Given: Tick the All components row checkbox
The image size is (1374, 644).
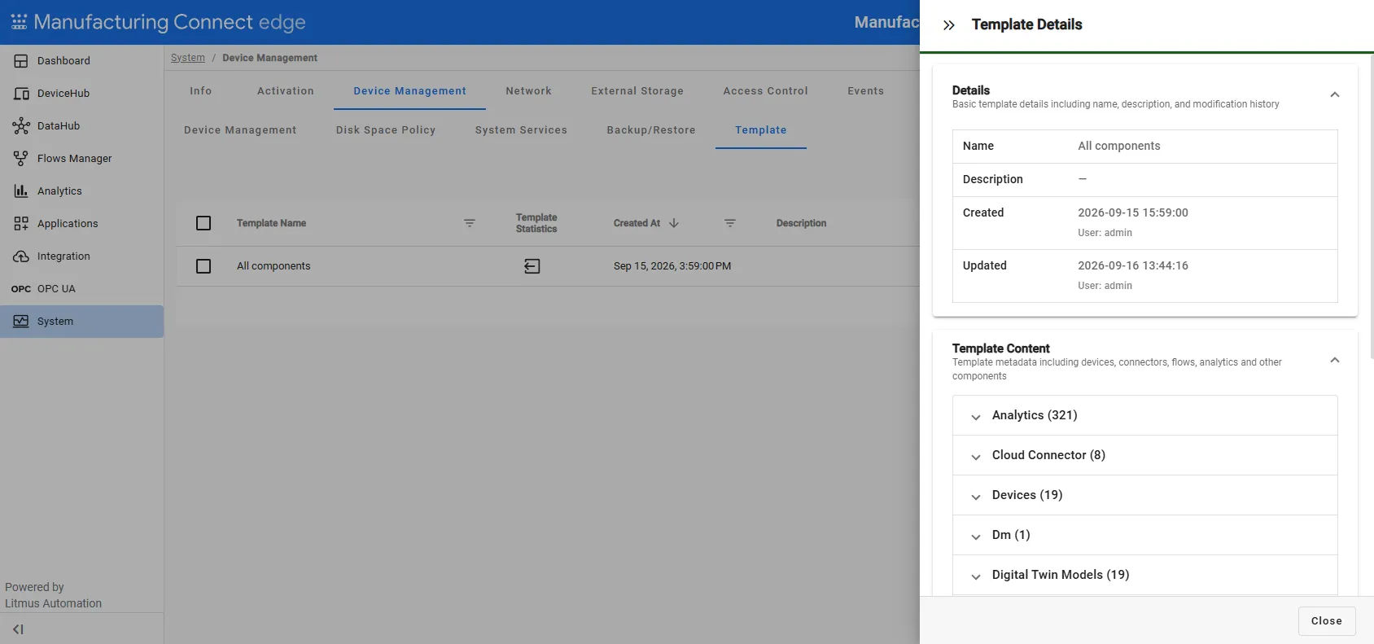Looking at the screenshot, I should (x=203, y=266).
